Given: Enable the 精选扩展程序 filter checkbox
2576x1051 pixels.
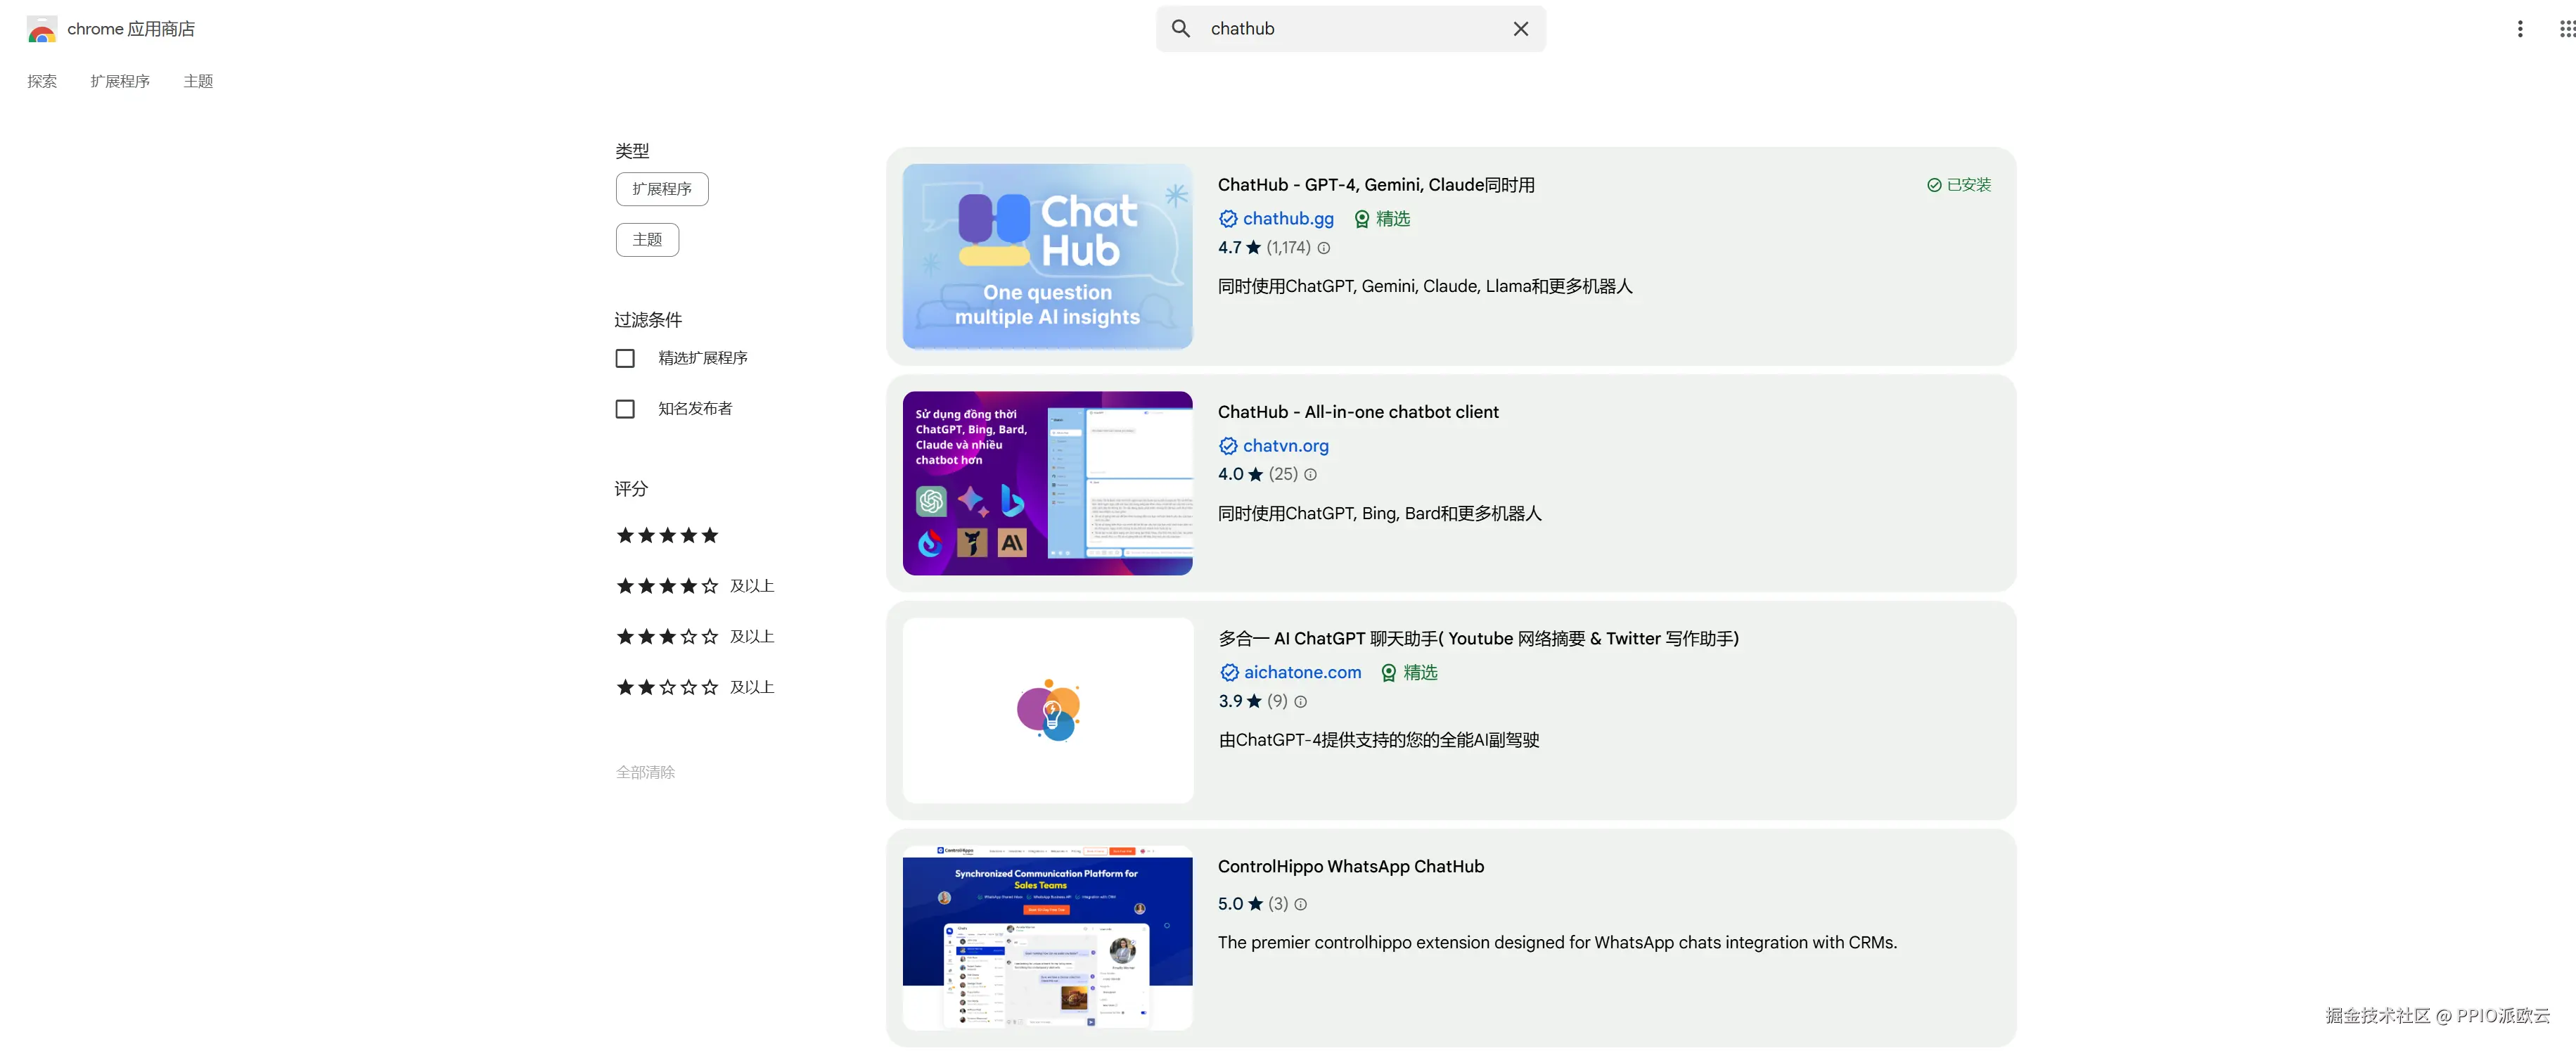Looking at the screenshot, I should (x=625, y=358).
